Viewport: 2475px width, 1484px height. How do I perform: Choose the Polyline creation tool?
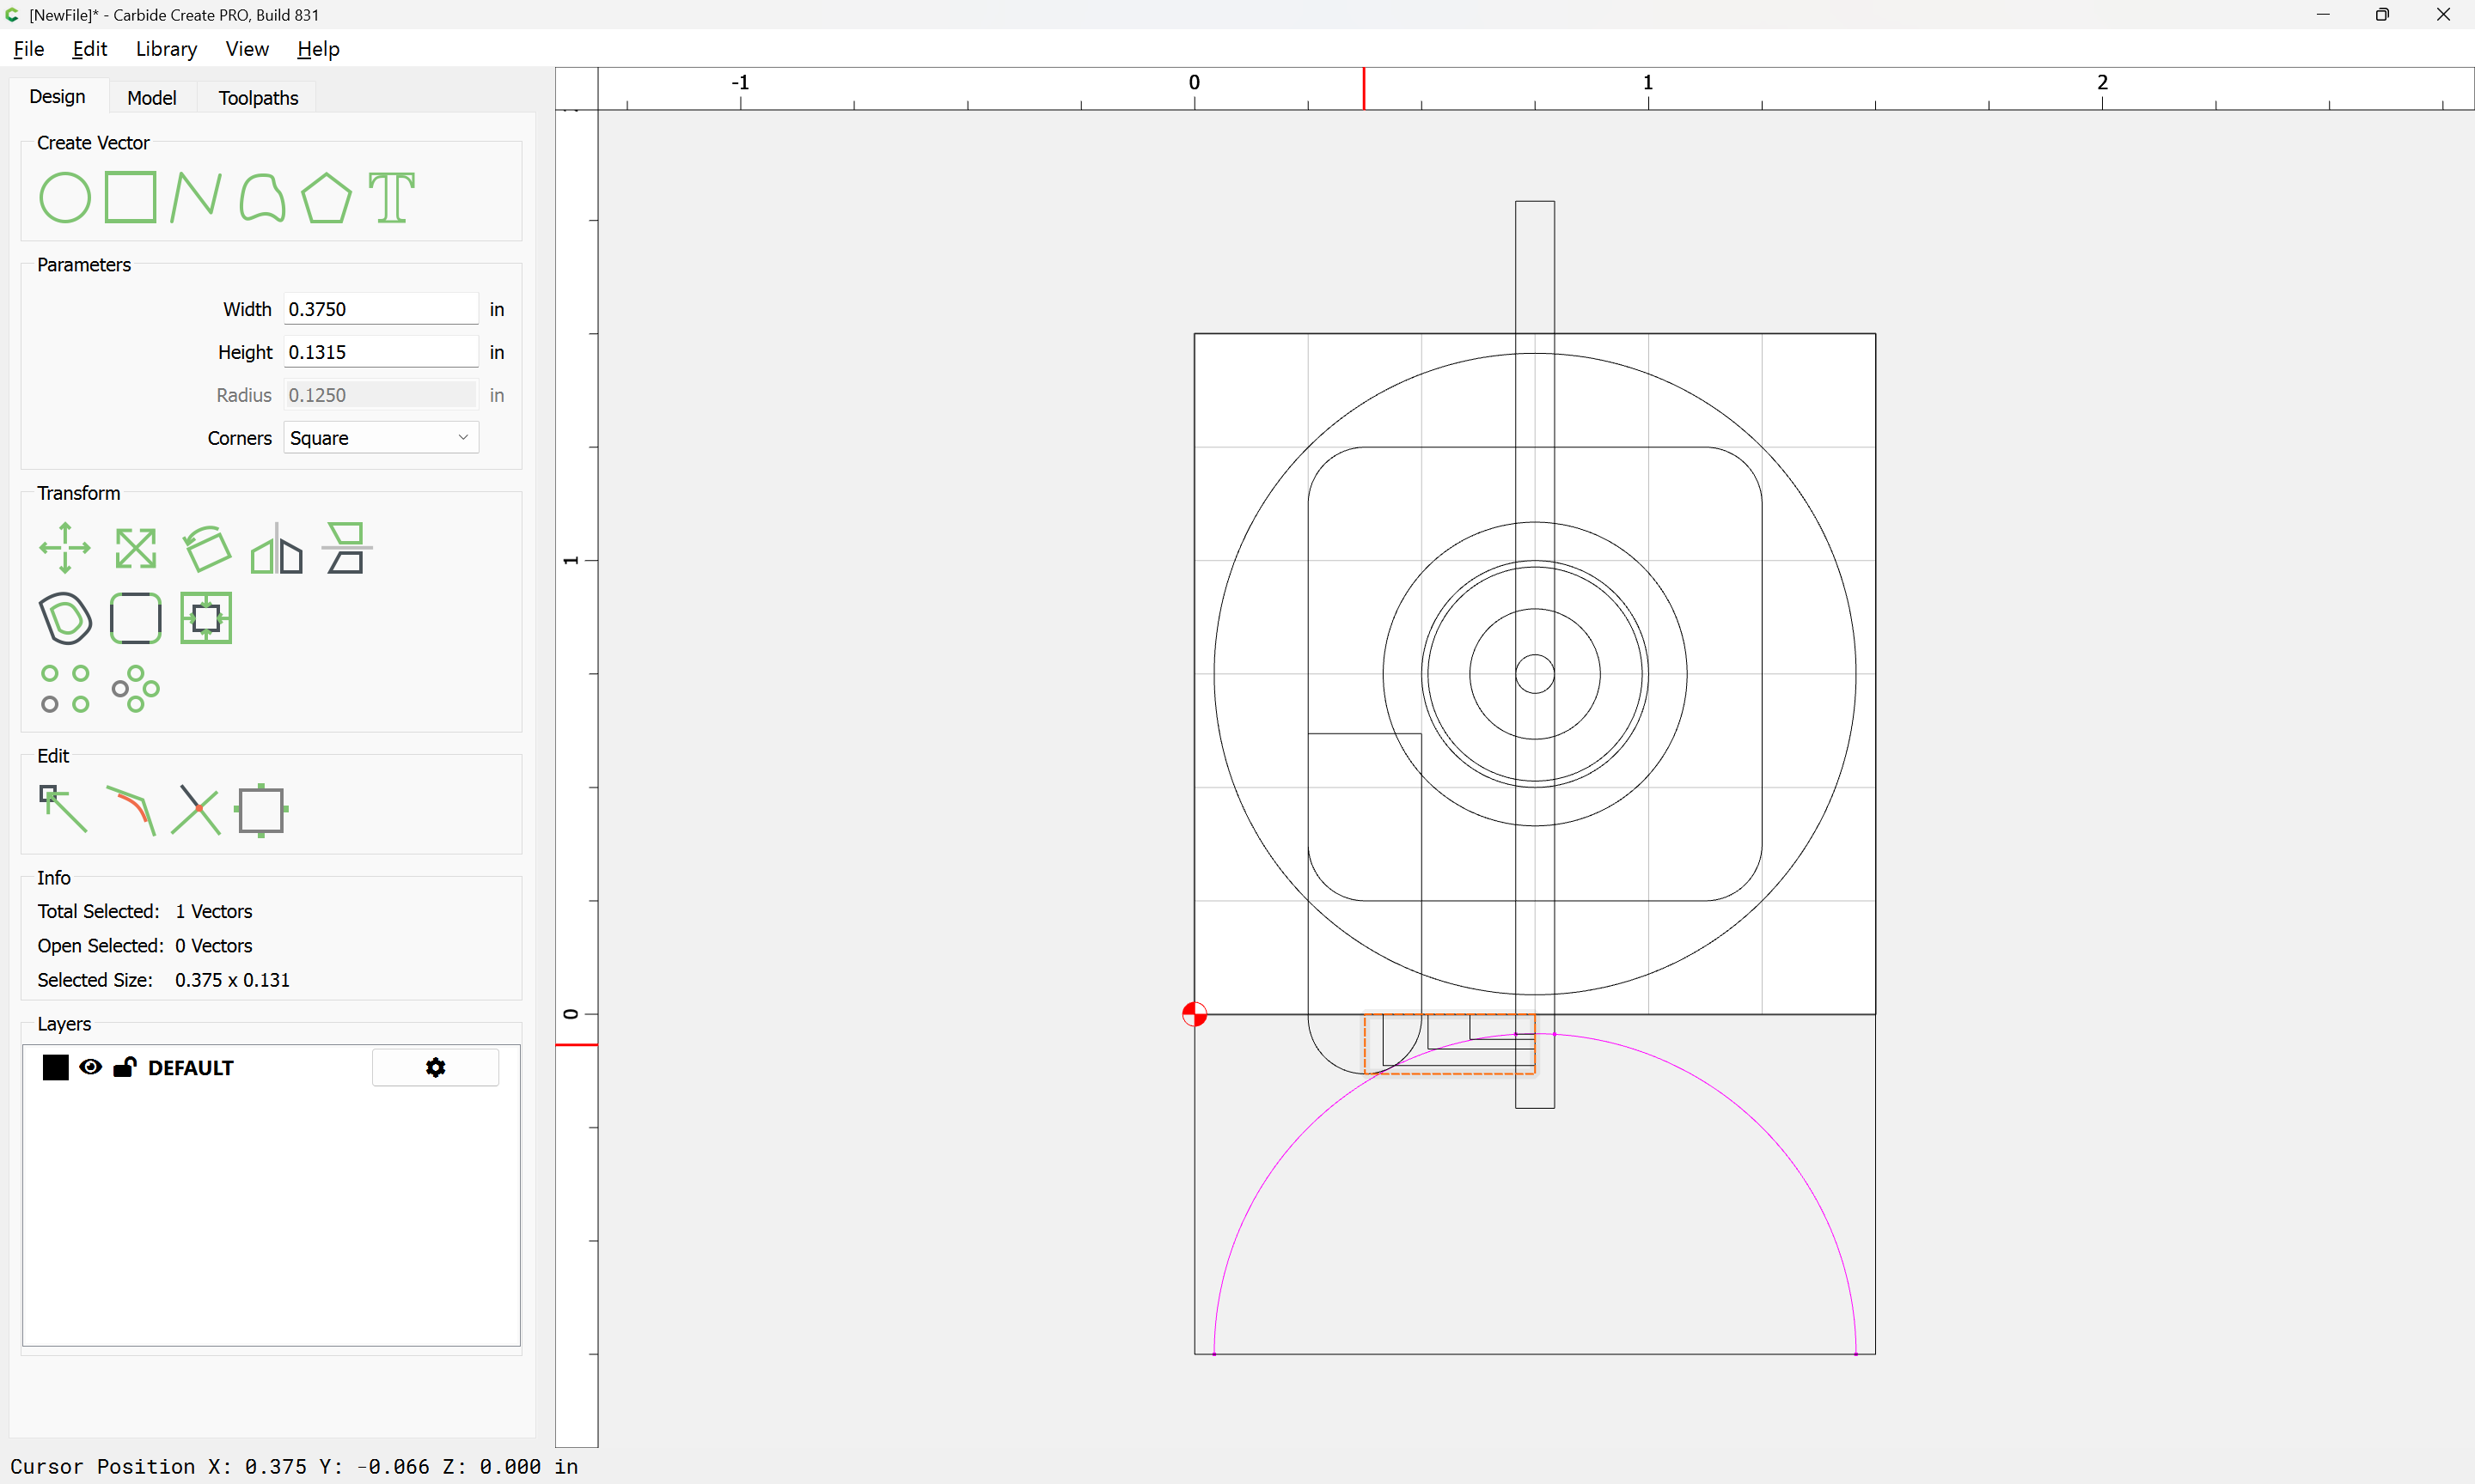(195, 197)
